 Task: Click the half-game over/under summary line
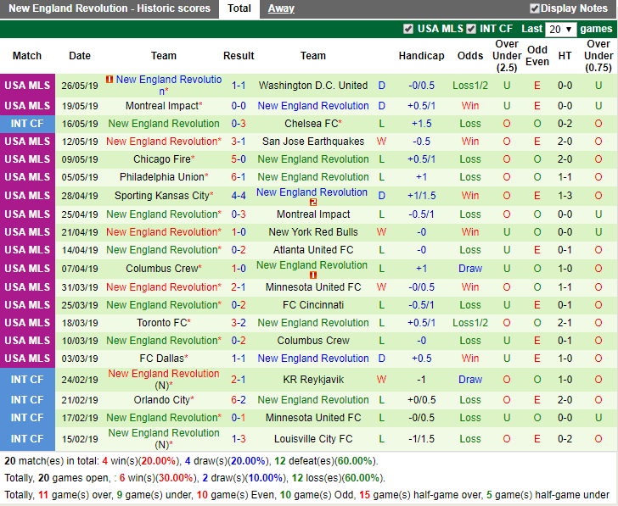307,495
